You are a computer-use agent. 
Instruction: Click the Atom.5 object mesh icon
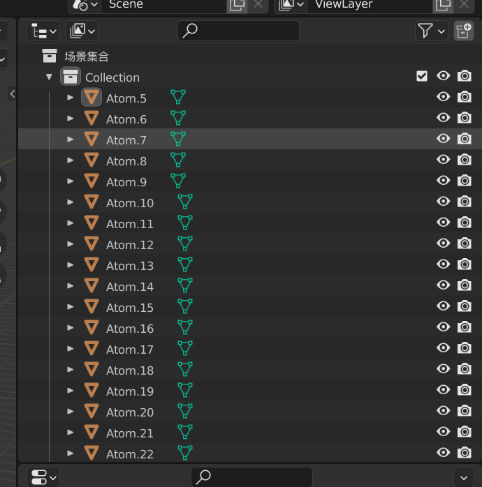point(92,97)
